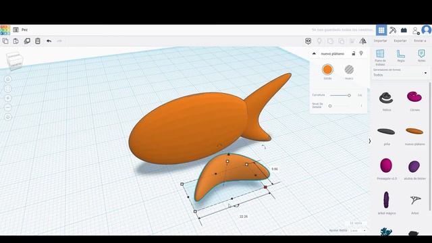Collapse the nuevo plátano inspector panel
The image size is (432, 243).
click(x=314, y=54)
